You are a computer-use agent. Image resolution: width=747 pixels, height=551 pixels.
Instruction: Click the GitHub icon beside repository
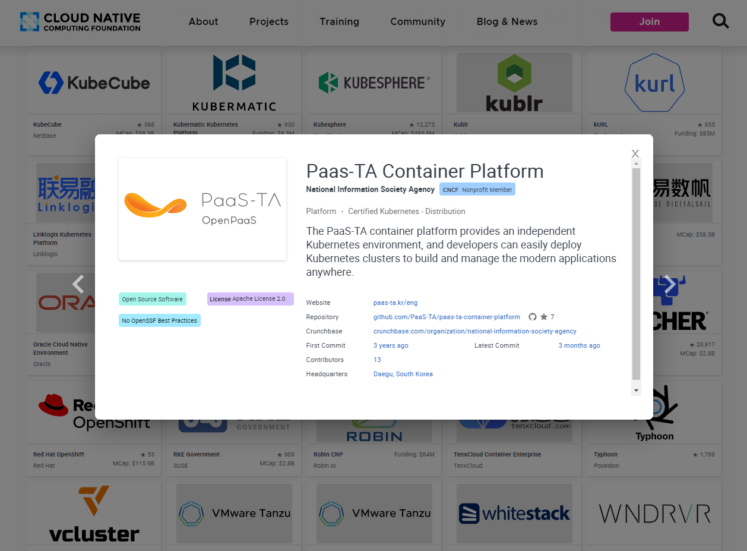click(533, 317)
